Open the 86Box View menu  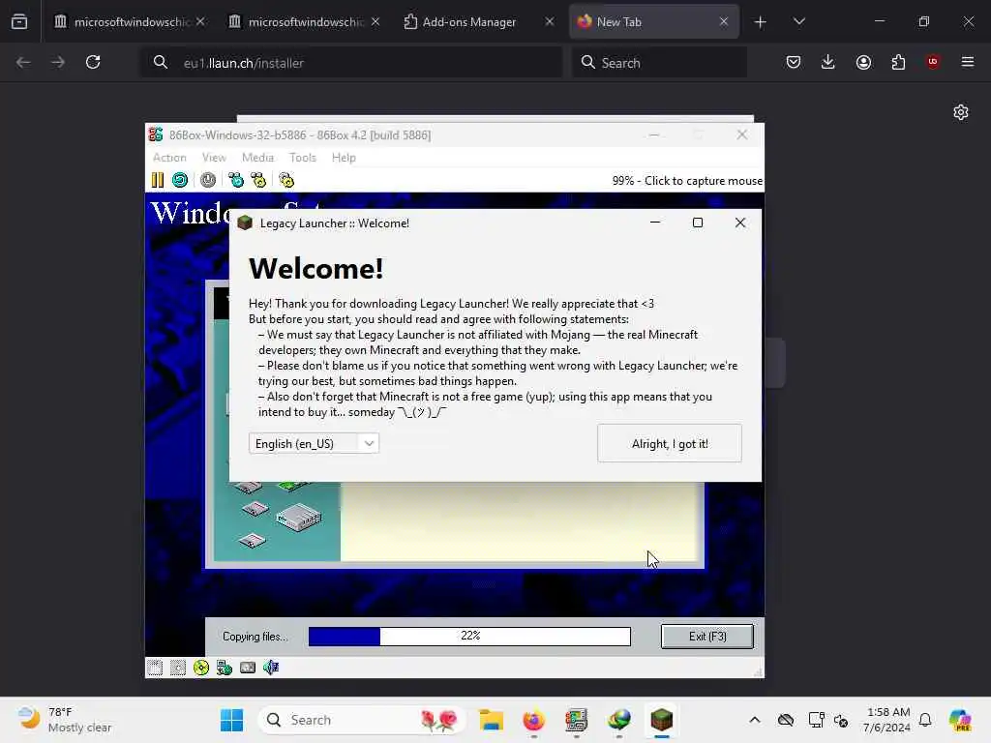[x=214, y=158]
